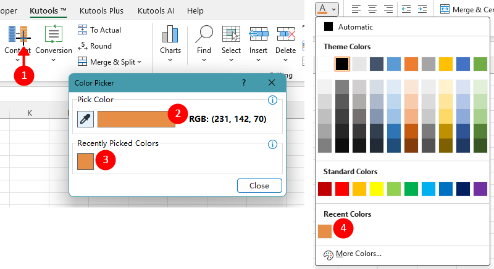This screenshot has width=494, height=269.
Task: Click the Close button in Color Picker
Action: tap(259, 185)
